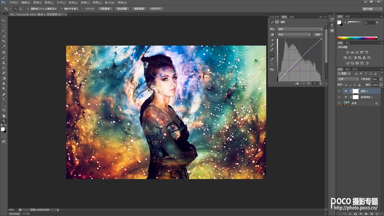Open the File menu
The image size is (384, 216).
[13, 3]
